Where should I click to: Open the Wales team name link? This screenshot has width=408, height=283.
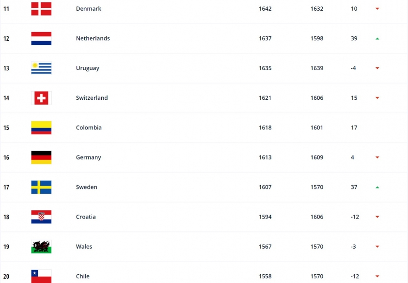pyautogui.click(x=84, y=247)
